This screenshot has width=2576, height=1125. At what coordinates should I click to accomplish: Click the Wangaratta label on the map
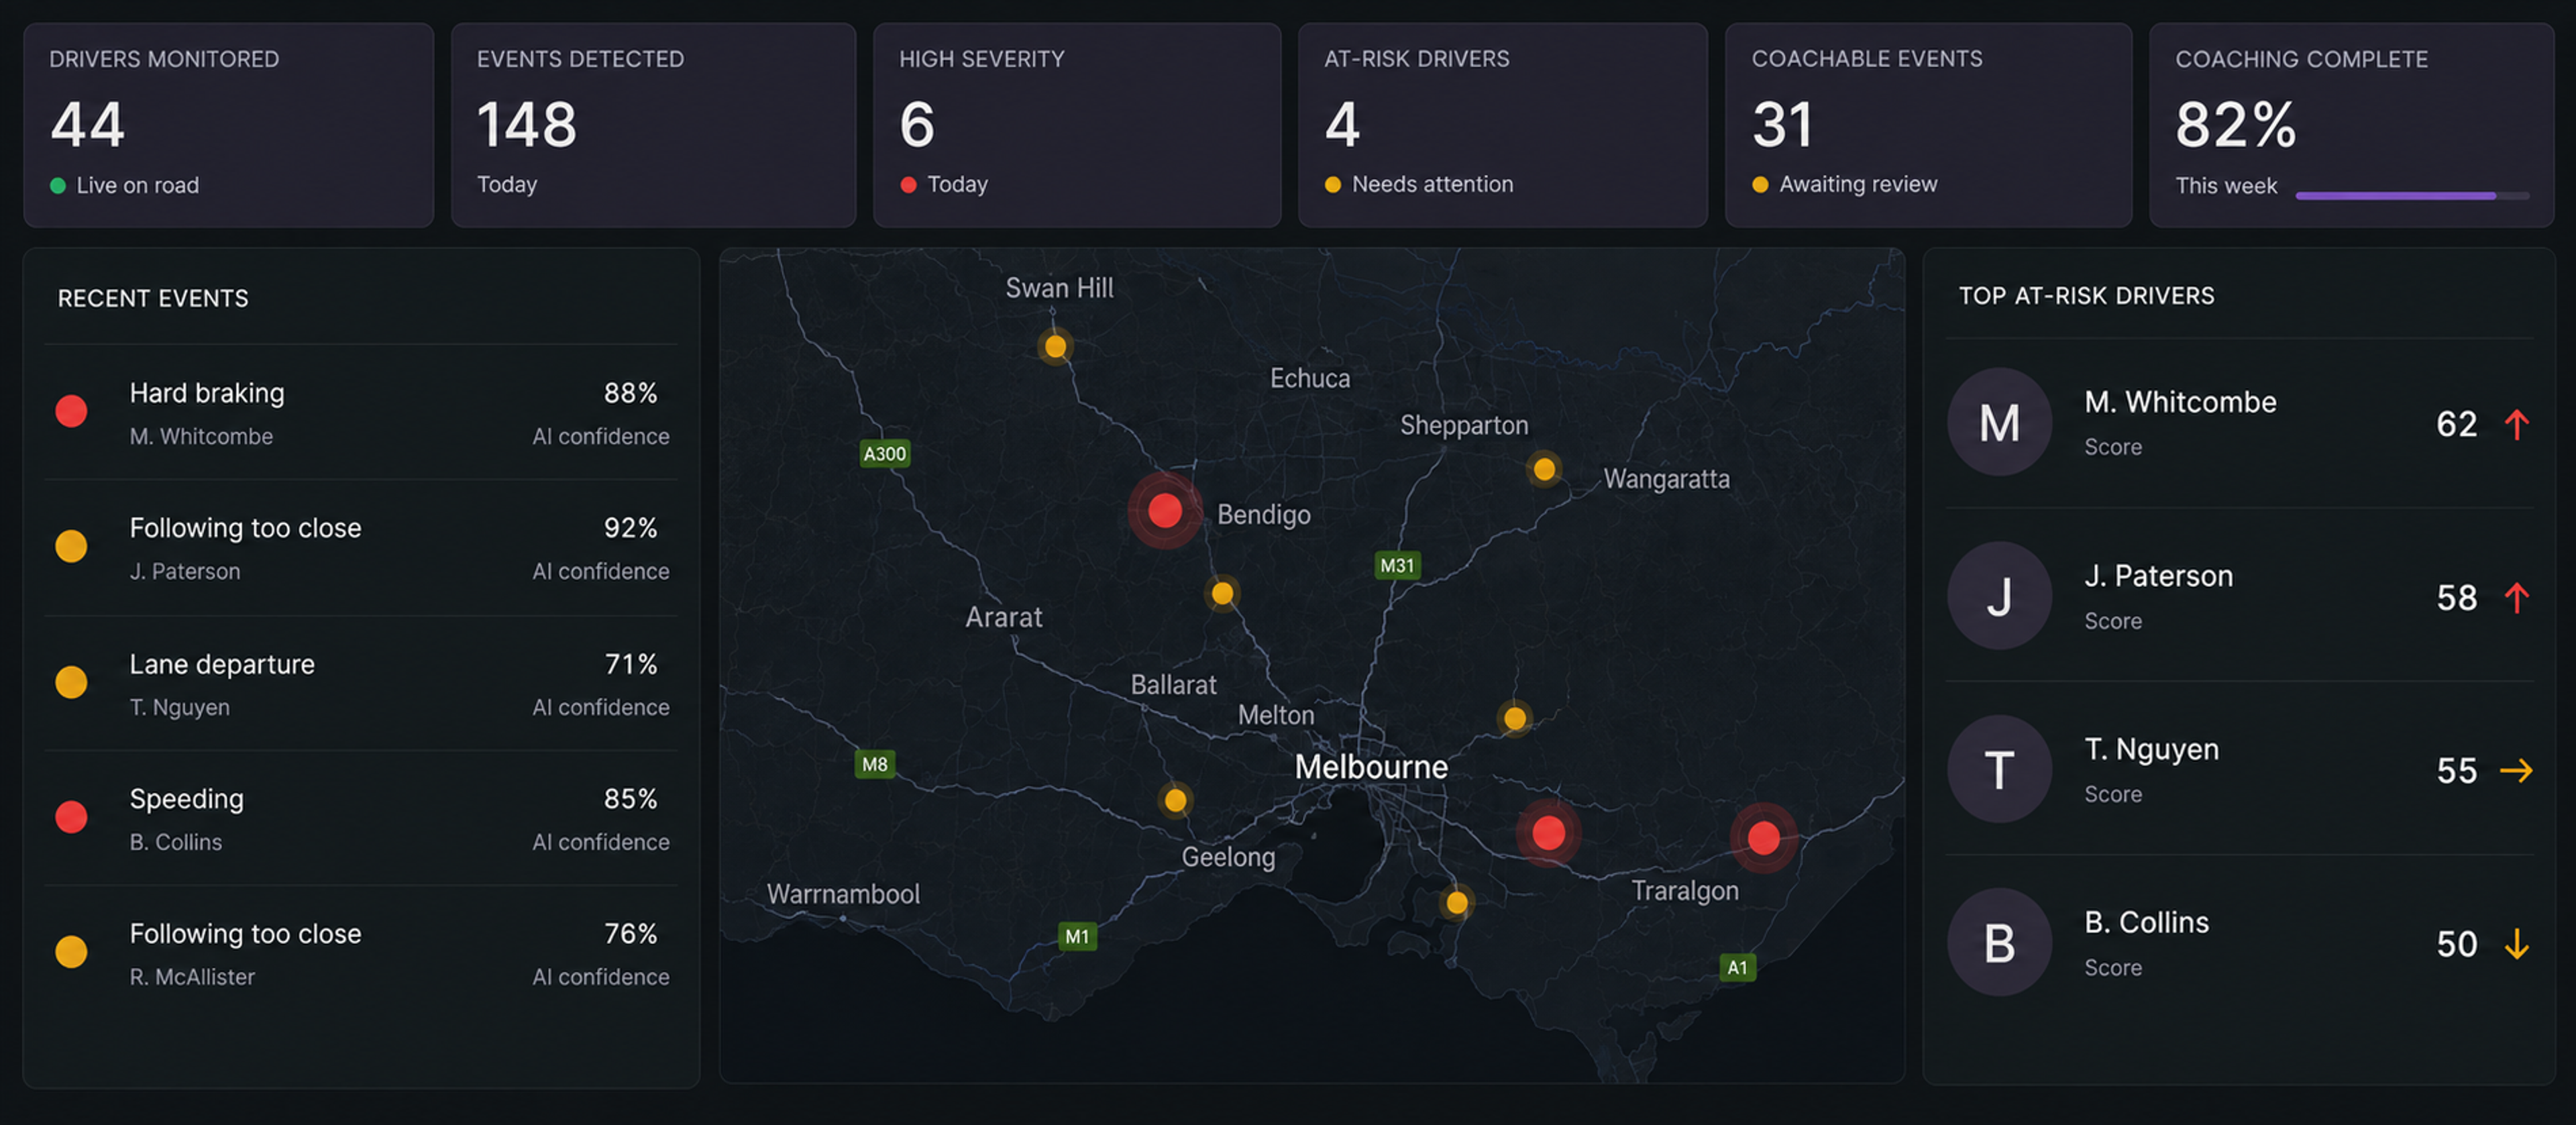coord(1666,479)
